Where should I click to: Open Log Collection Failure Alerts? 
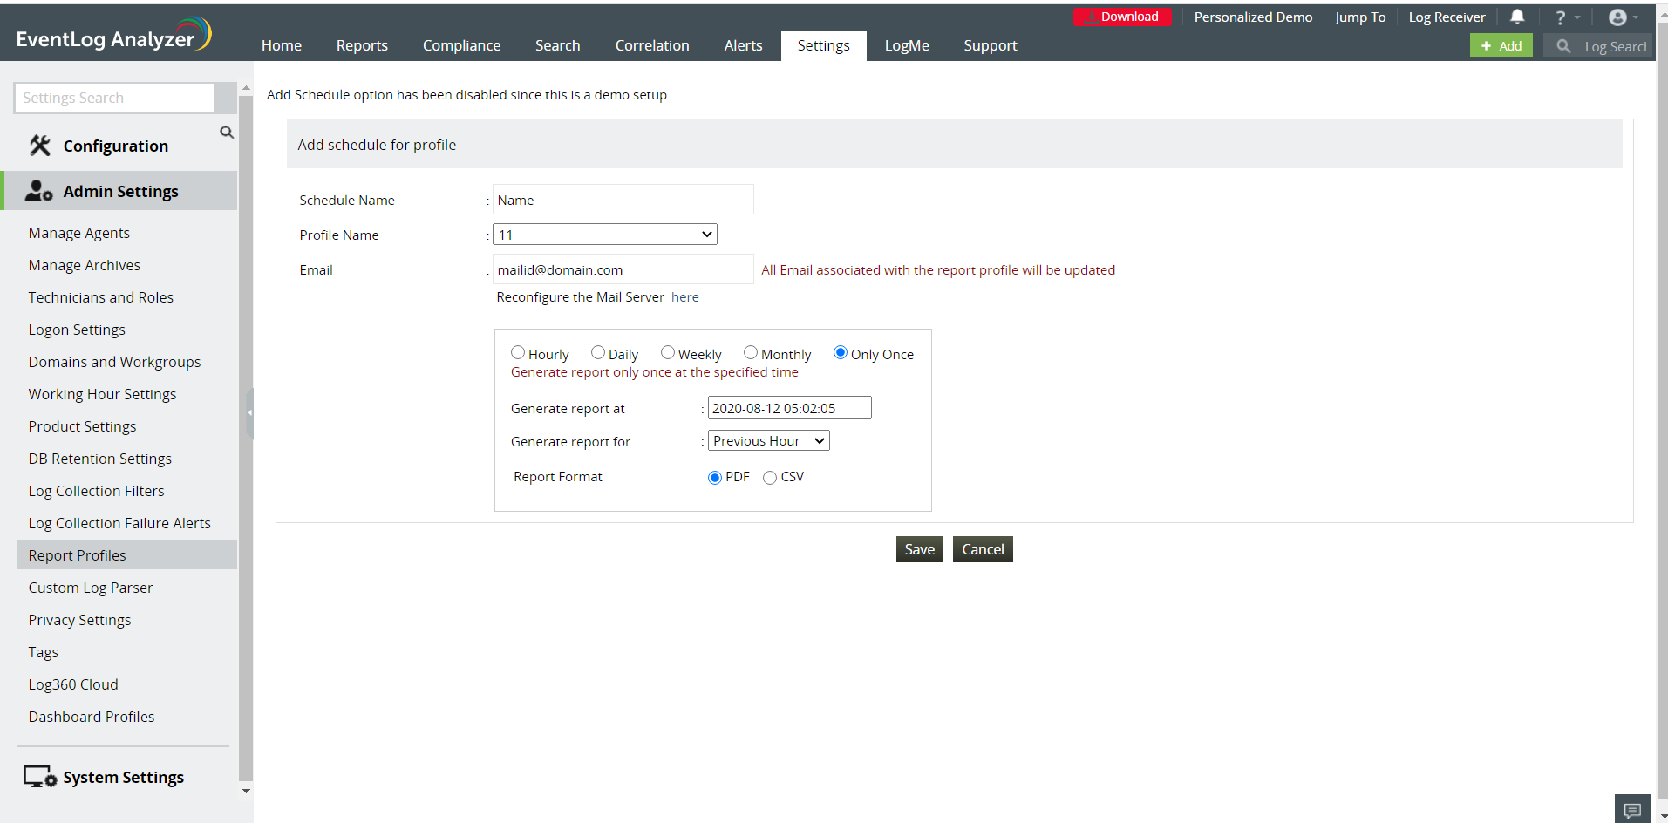[x=119, y=523]
